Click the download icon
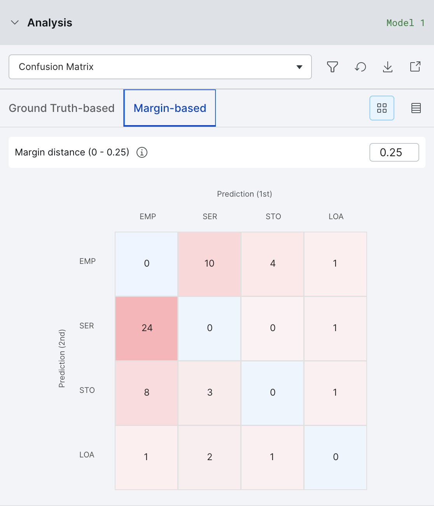Screen dimensions: 434x506 coord(388,67)
